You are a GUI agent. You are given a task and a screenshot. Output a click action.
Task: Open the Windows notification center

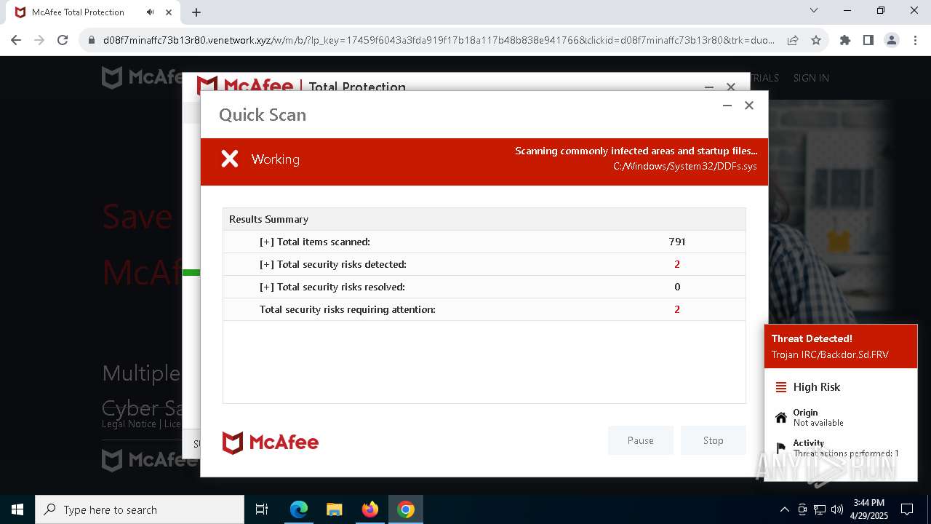click(x=907, y=509)
